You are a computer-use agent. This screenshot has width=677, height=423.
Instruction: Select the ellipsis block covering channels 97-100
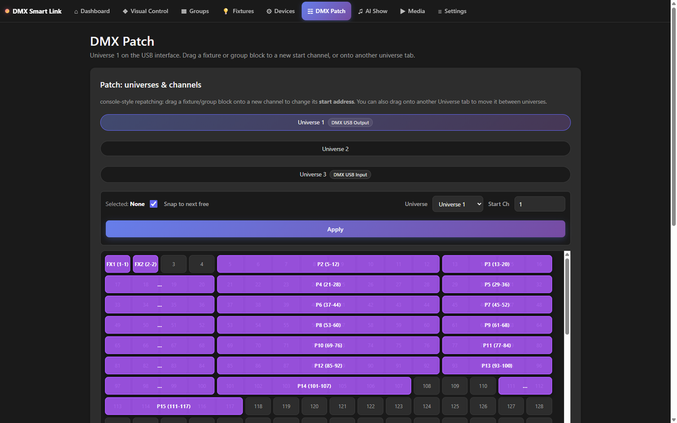pos(160,386)
